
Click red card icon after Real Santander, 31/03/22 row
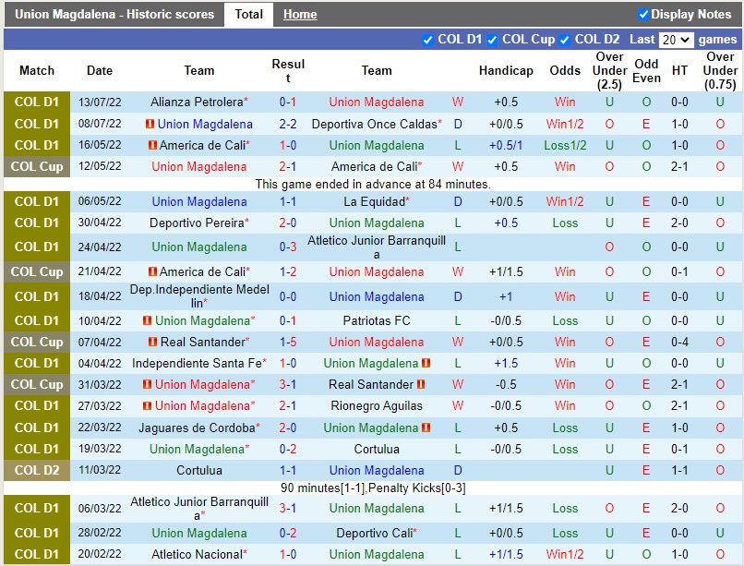coord(421,384)
